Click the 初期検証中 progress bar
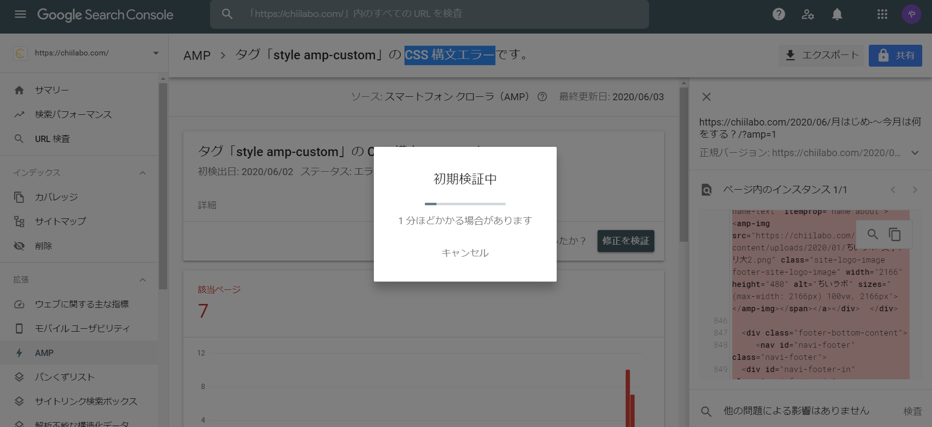 pos(465,204)
